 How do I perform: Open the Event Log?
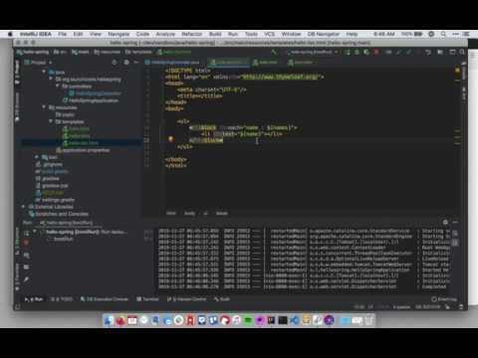pyautogui.click(x=444, y=299)
